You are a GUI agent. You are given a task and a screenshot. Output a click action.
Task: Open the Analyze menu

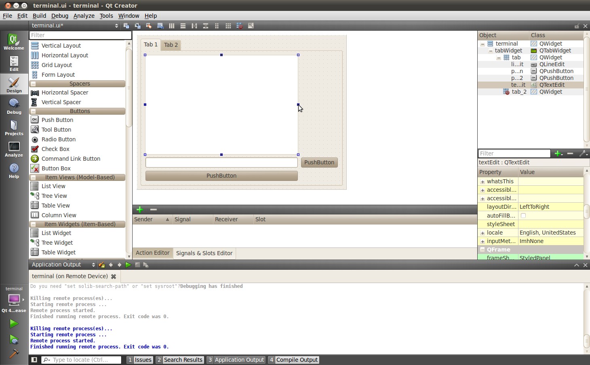coord(84,16)
